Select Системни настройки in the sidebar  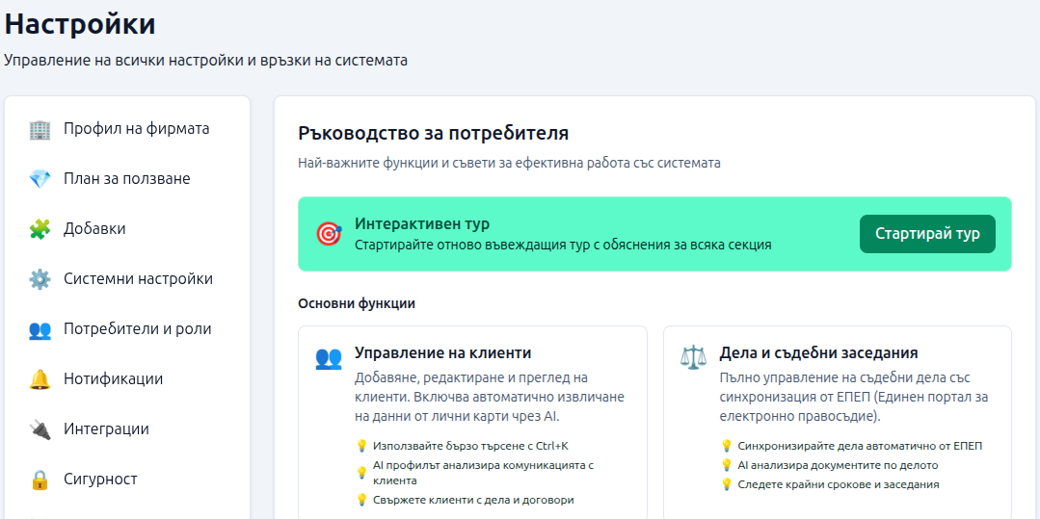point(127,279)
